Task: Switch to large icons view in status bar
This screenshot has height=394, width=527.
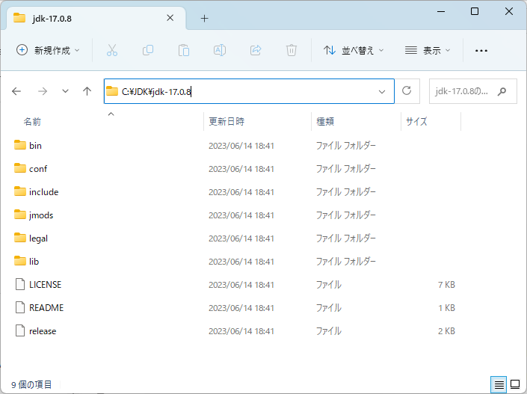Action: coord(515,384)
